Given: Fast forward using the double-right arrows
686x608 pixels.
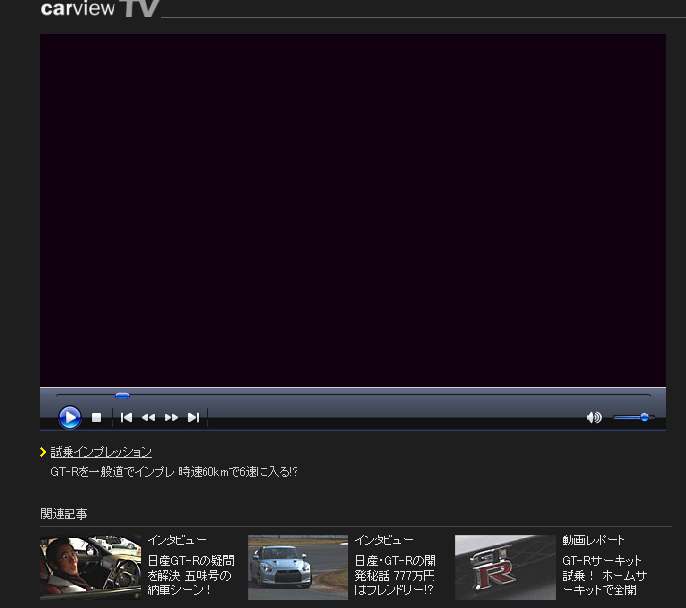Looking at the screenshot, I should 171,418.
